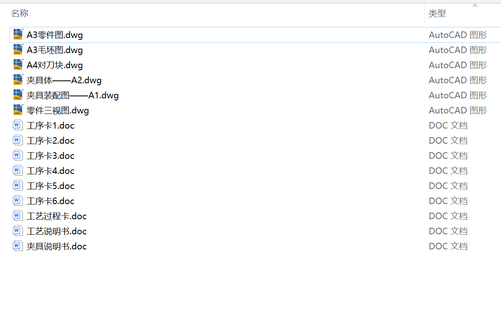
Task: Click the DWG icon for A3零件图.dwg
Action: pos(18,35)
